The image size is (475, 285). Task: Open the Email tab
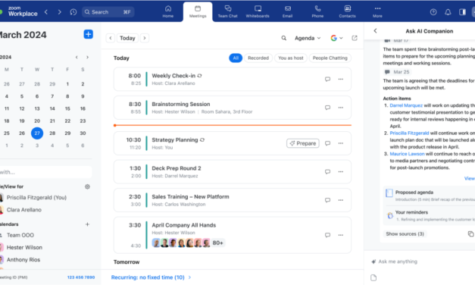287,11
